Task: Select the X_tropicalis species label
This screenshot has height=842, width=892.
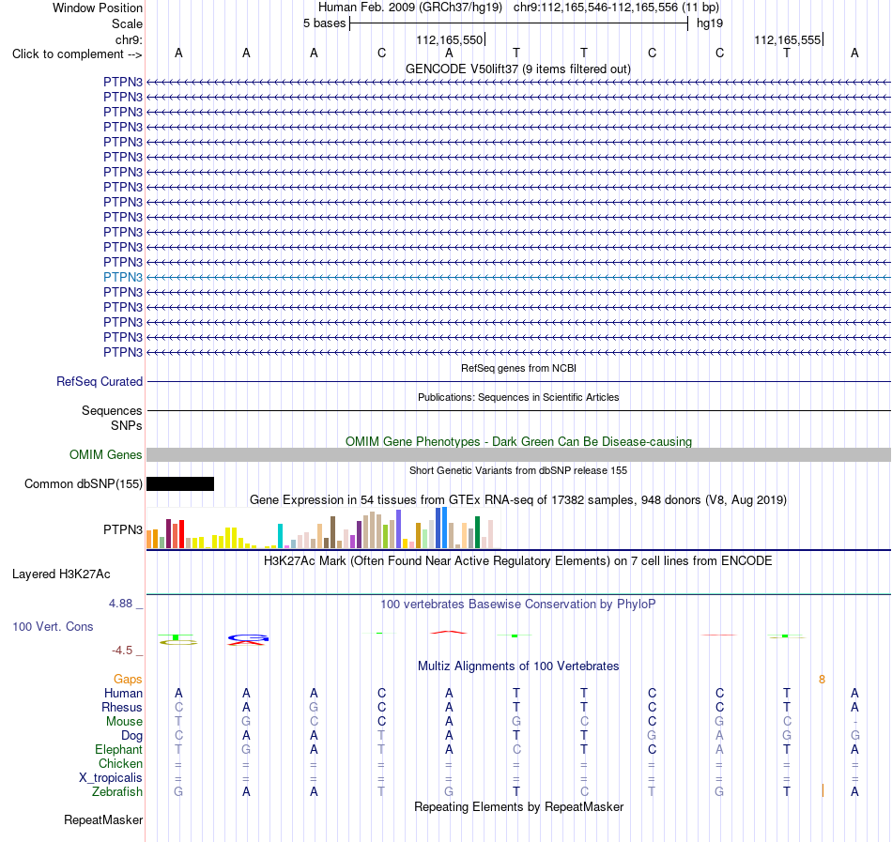Action: click(x=111, y=778)
